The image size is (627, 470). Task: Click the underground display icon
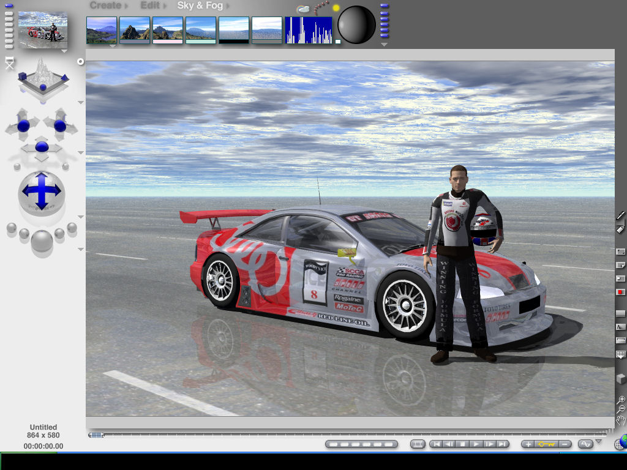click(x=620, y=340)
